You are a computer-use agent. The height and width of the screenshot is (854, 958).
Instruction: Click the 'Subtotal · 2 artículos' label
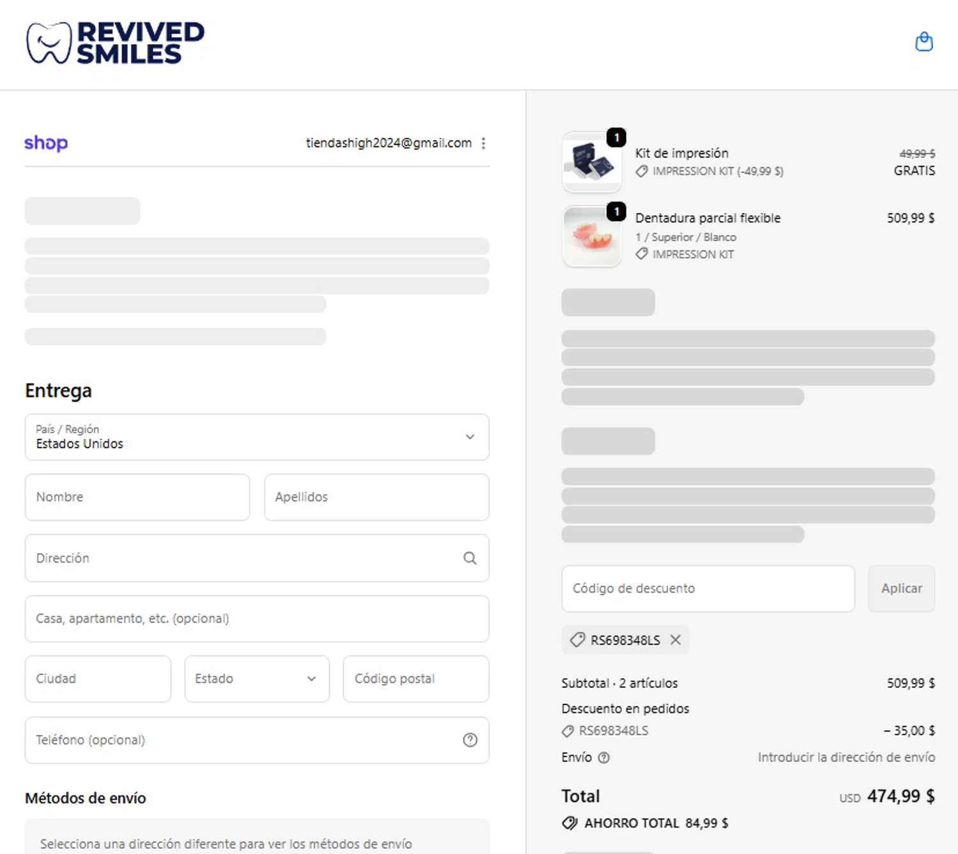pyautogui.click(x=620, y=683)
